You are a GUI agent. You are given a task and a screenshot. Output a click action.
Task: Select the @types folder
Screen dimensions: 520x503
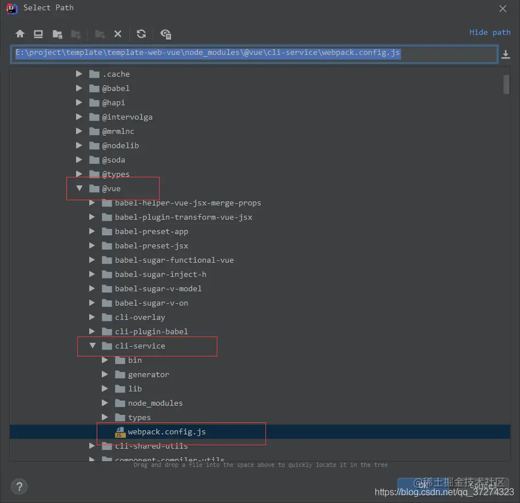[x=116, y=174]
